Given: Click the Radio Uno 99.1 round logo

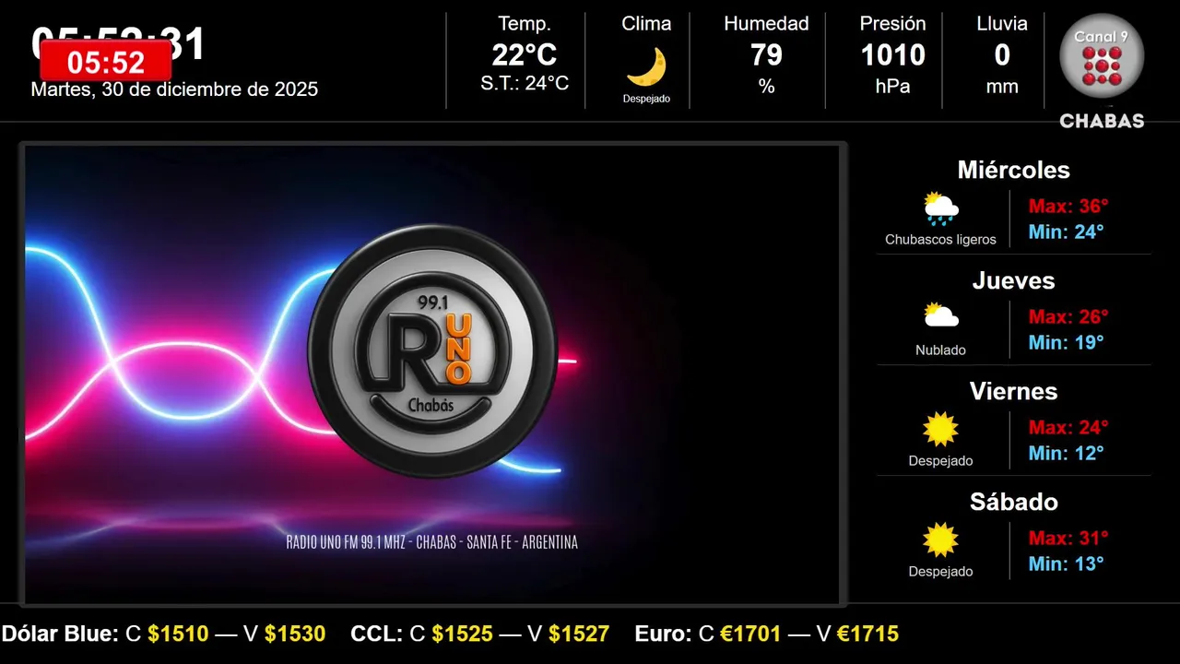Looking at the screenshot, I should coord(432,350).
